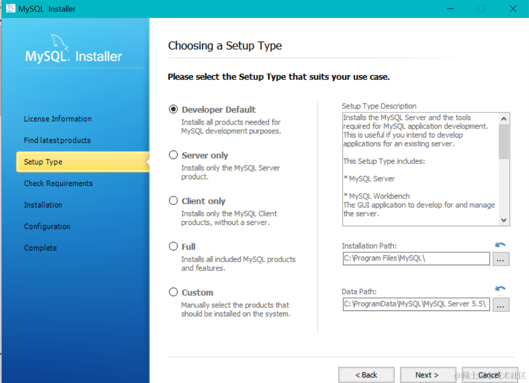Click 'Installs only the MySQL Server' description

pyautogui.click(x=230, y=172)
